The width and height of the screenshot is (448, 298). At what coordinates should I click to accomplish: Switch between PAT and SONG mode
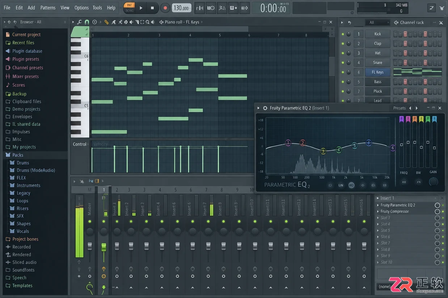pos(129,8)
